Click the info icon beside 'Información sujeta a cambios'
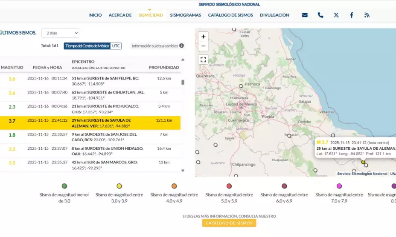 click(182, 46)
